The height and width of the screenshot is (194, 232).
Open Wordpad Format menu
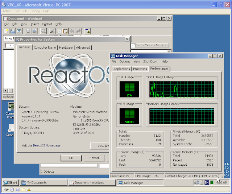pos(47,24)
